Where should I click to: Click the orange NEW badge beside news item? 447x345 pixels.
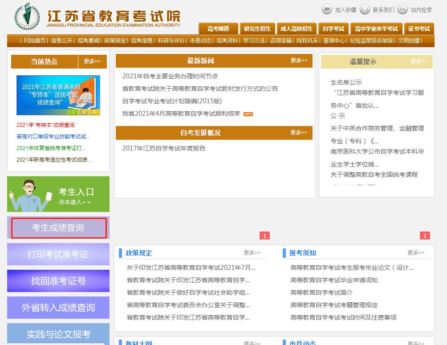coord(248,114)
